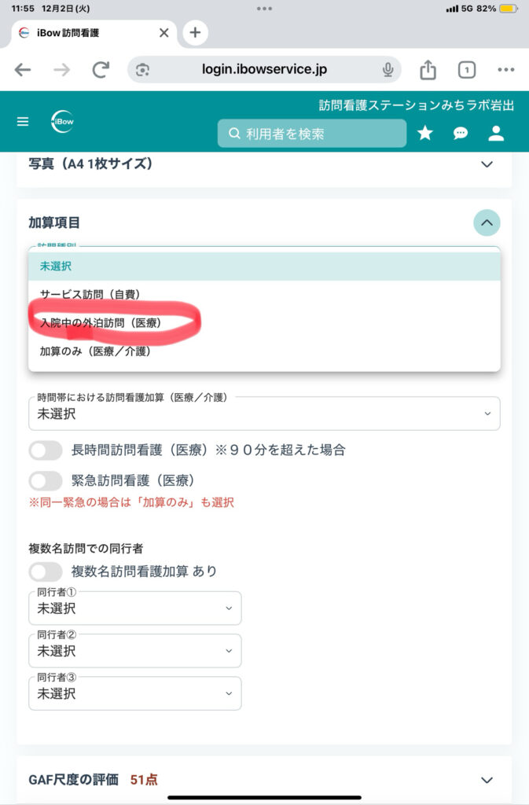The image size is (529, 805).
Task: Open the browser three-dot more menu
Action: (x=505, y=70)
